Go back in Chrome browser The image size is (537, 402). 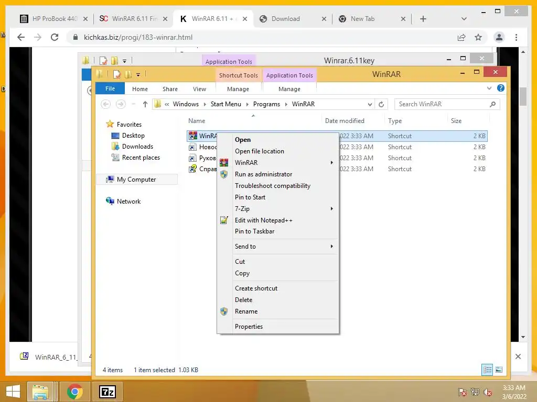coord(21,37)
